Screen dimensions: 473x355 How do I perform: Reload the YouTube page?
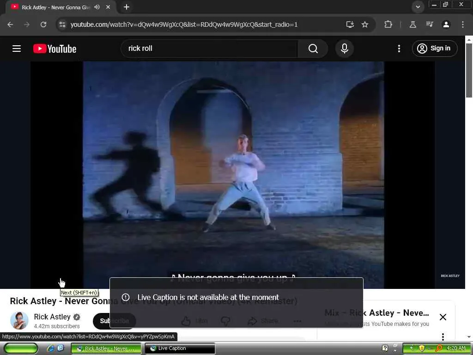[x=43, y=24]
